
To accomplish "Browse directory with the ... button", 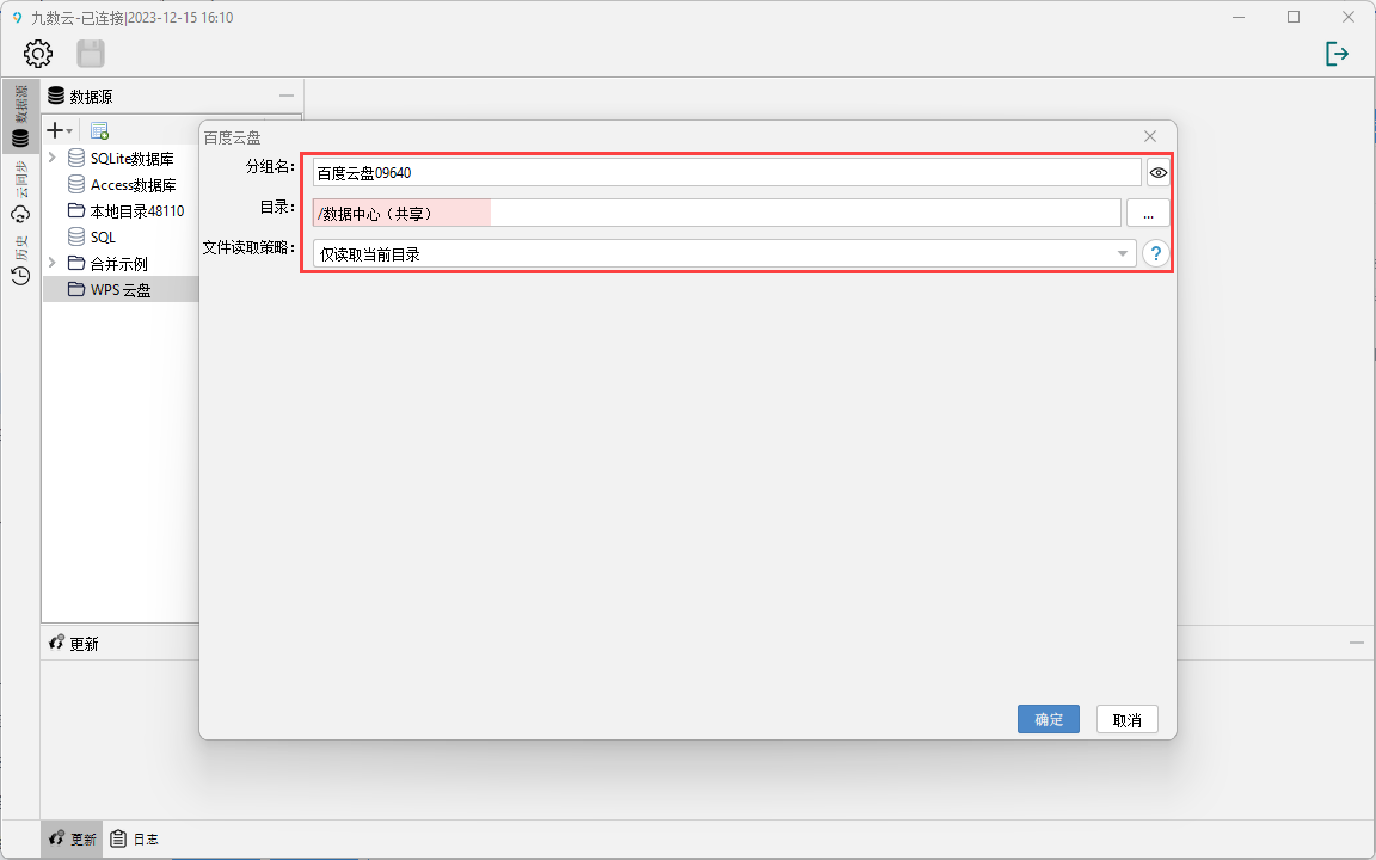I will (x=1148, y=213).
